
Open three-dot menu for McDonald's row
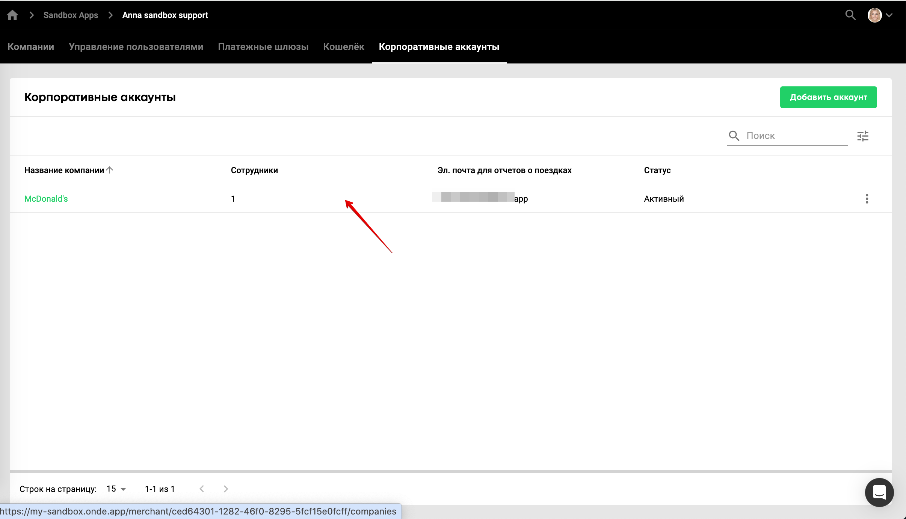pos(867,199)
